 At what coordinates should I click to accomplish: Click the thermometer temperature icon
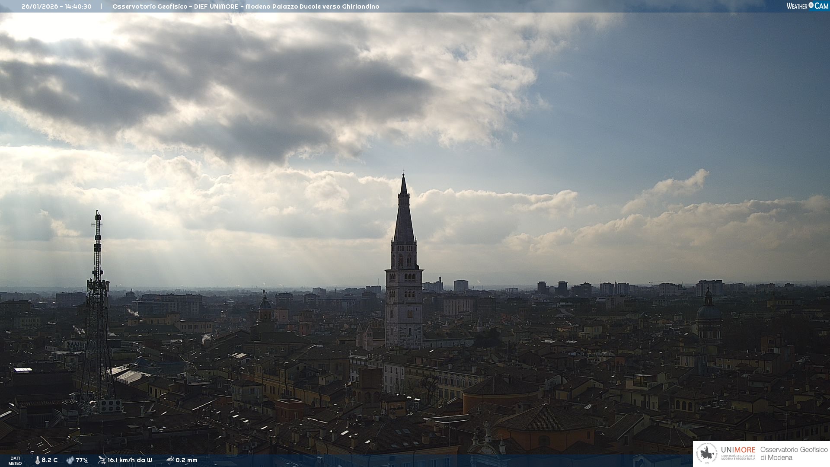click(x=38, y=460)
